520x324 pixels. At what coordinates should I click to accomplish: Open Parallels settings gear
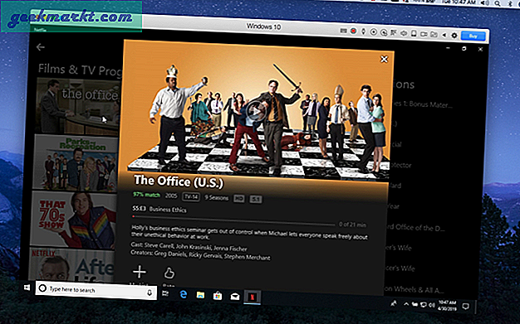454,36
